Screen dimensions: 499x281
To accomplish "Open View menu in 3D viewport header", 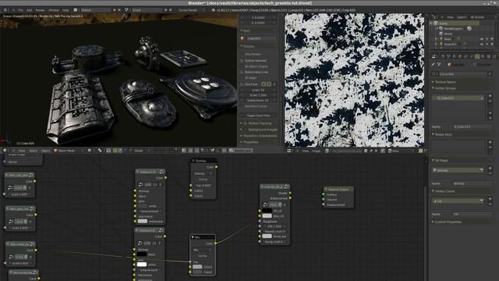I will click(21, 151).
